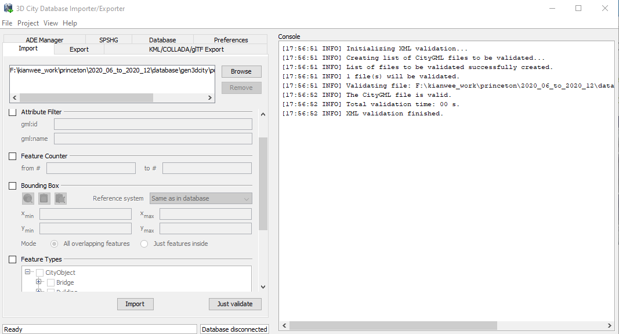This screenshot has height=334, width=619.
Task: Check the CityObject tree checkbox
Action: tap(39, 273)
